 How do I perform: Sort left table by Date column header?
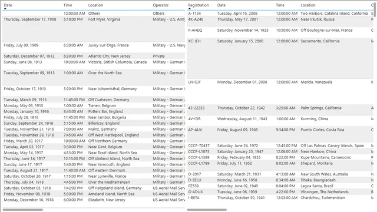(x=8, y=5)
